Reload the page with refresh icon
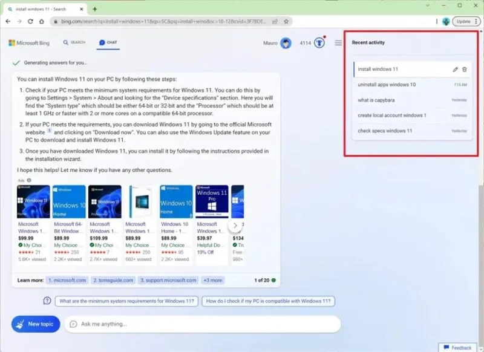 point(30,21)
